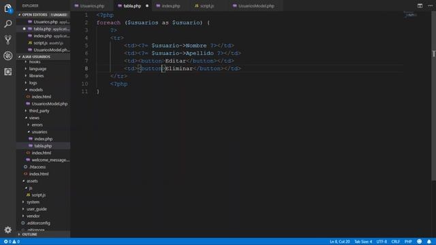Collapse the models folder
This screenshot has height=245, width=436.
[x=43, y=89]
